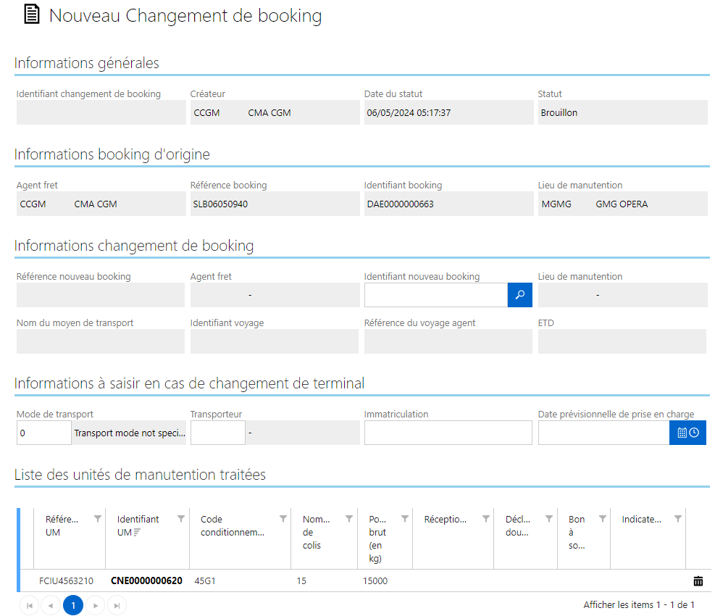The width and height of the screenshot is (715, 616).
Task: Click the Identifiant changement de booking field
Action: pos(101,112)
